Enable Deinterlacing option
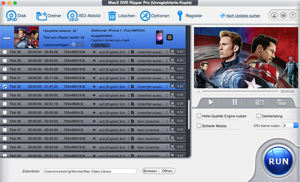The image size is (300, 182). coord(258,116)
